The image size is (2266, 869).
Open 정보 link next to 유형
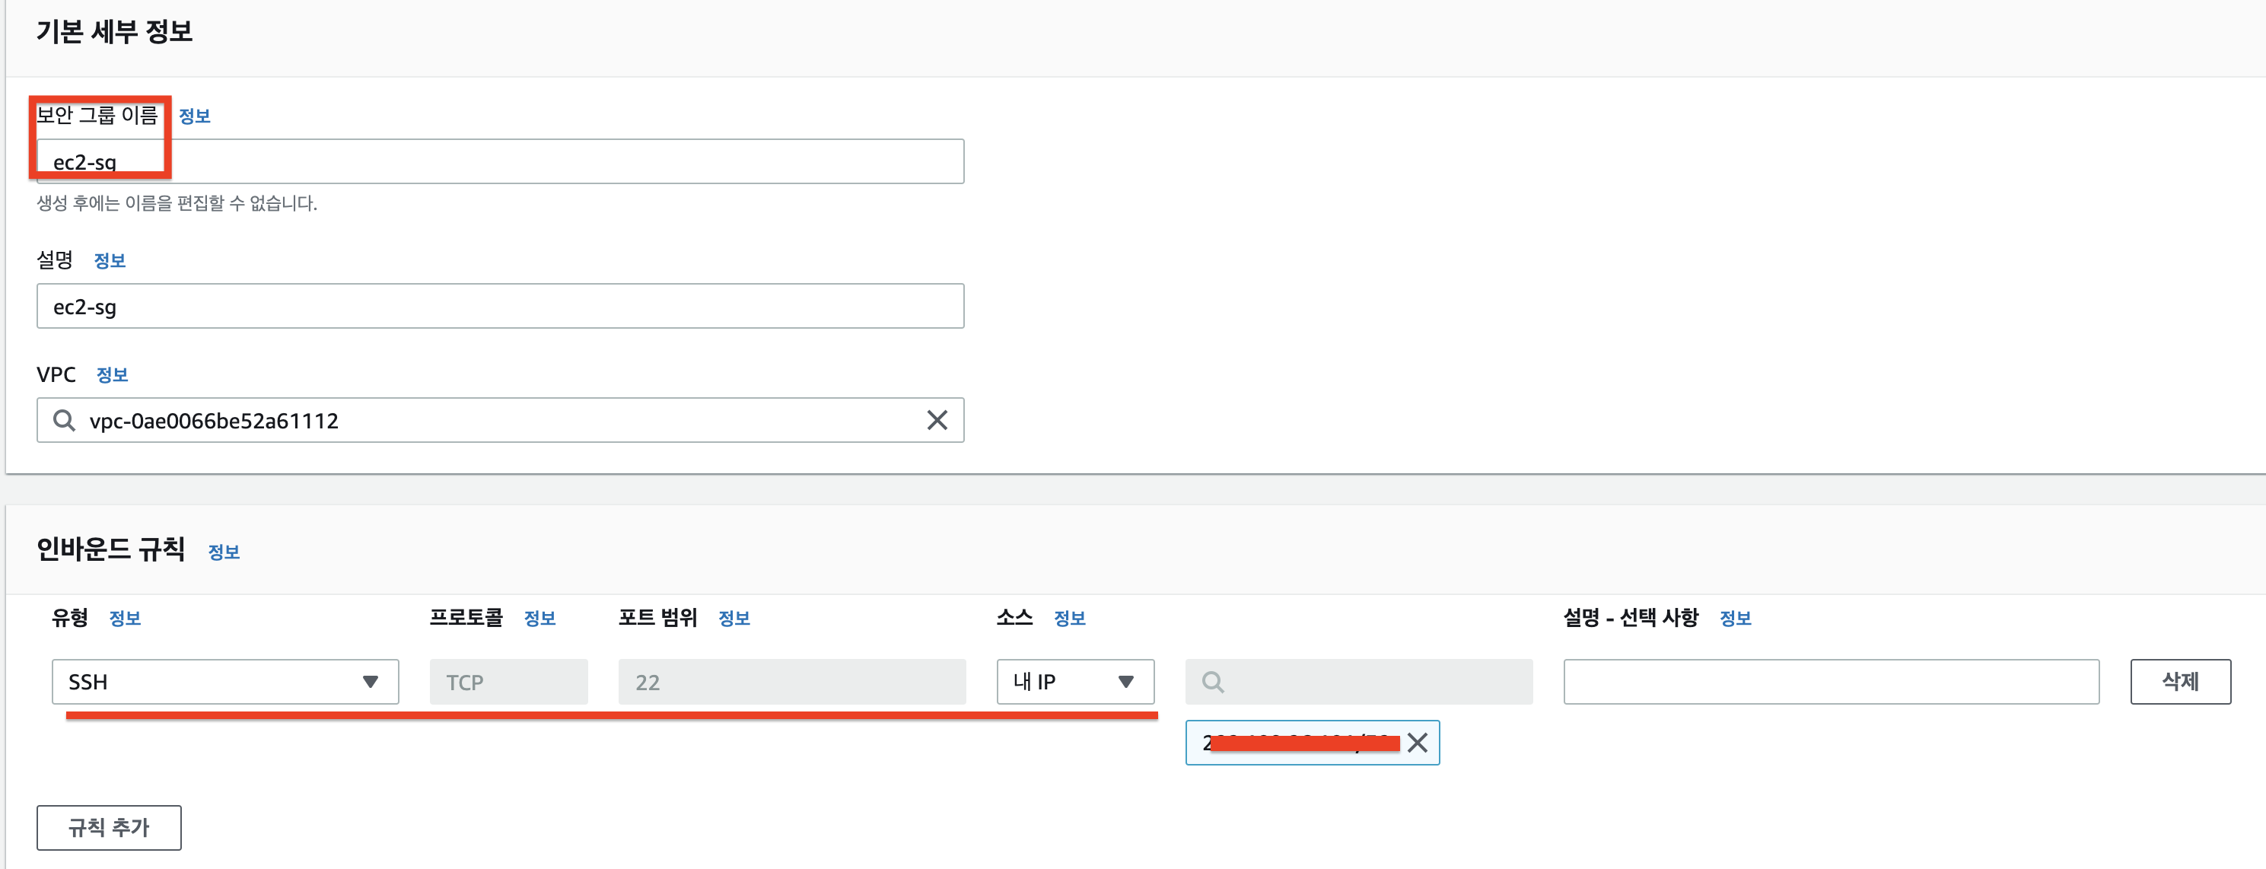pos(125,619)
